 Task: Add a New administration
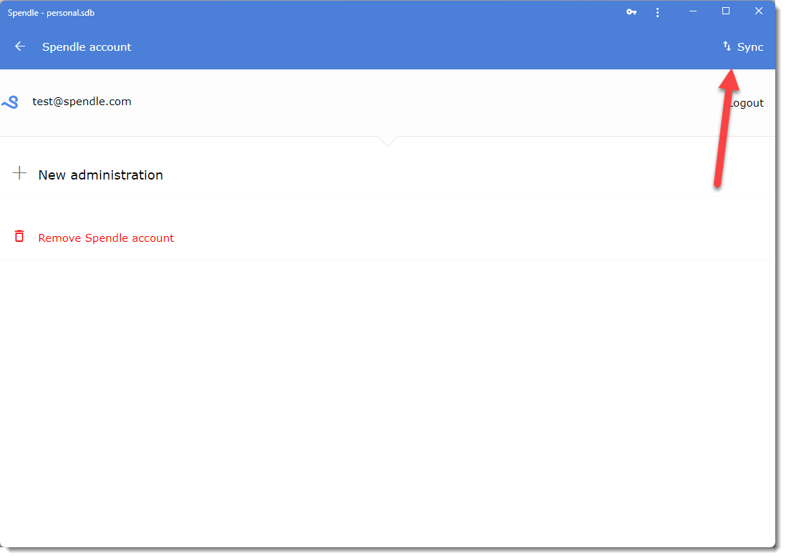(x=100, y=175)
